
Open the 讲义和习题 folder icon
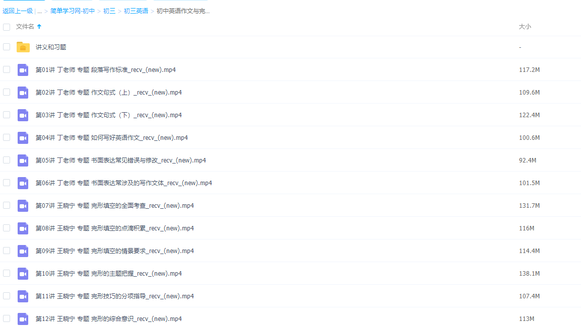click(x=23, y=47)
